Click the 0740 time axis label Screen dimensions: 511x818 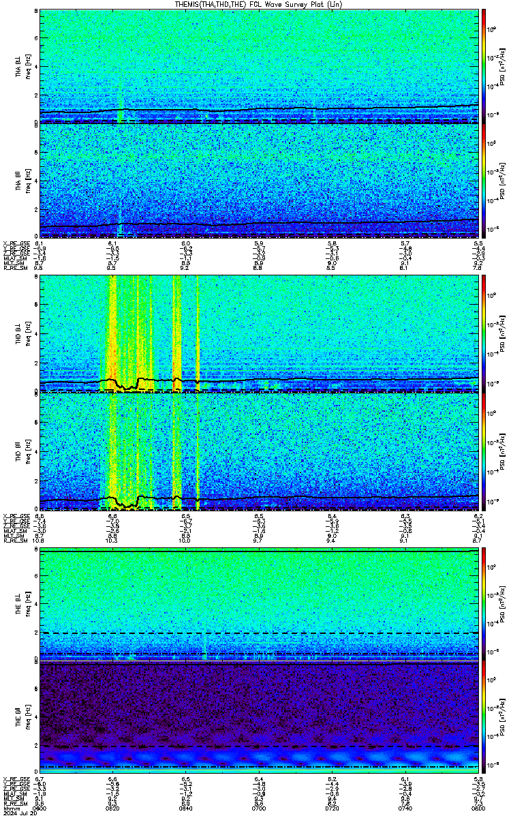click(x=405, y=808)
